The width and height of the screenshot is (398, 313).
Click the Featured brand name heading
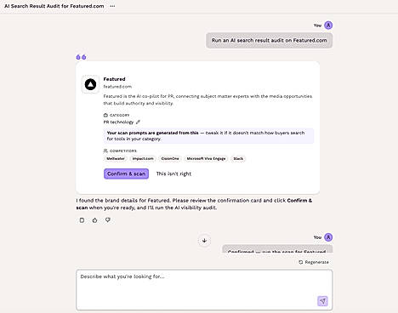(114, 79)
